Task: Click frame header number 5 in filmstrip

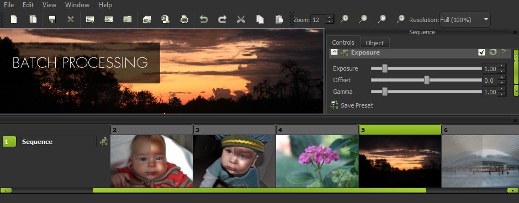Action: point(400,130)
